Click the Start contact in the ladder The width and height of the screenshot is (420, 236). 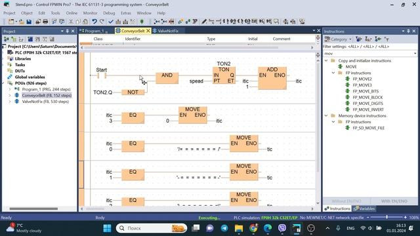[102, 75]
